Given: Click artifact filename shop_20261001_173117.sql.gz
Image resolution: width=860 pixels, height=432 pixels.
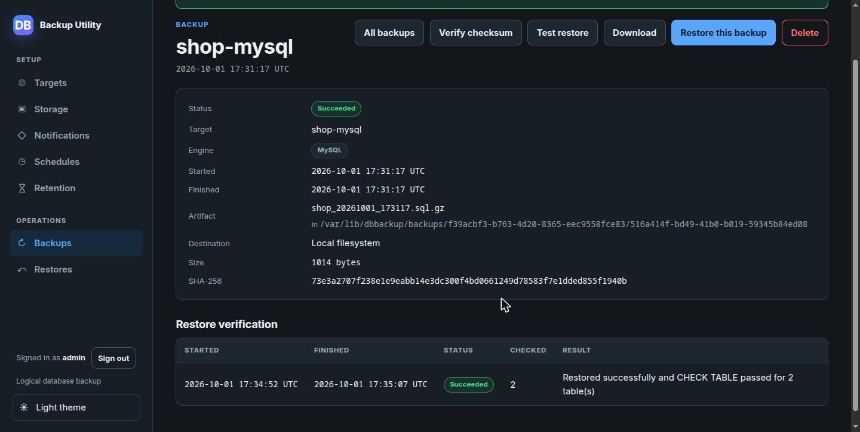Looking at the screenshot, I should (377, 208).
